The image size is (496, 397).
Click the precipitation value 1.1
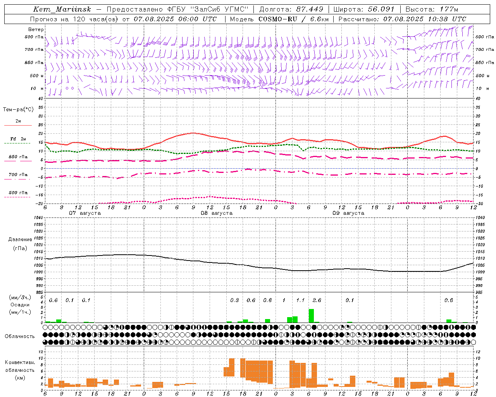click(300, 300)
